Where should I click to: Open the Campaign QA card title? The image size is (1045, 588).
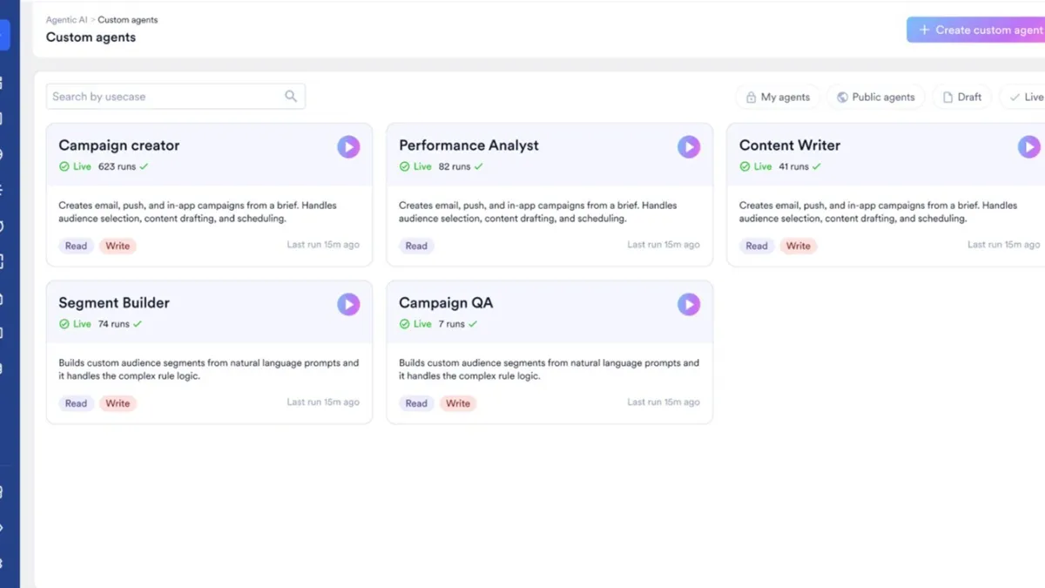pos(446,303)
